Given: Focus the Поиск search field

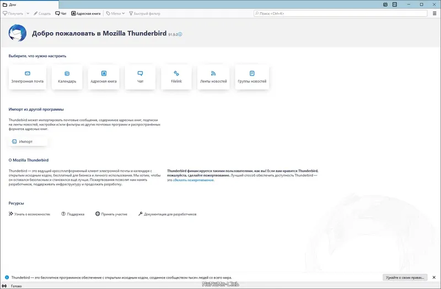Looking at the screenshot, I should 340,13.
